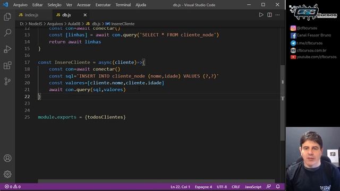Close the db.js tab
The height and width of the screenshot is (191, 340).
coord(85,15)
